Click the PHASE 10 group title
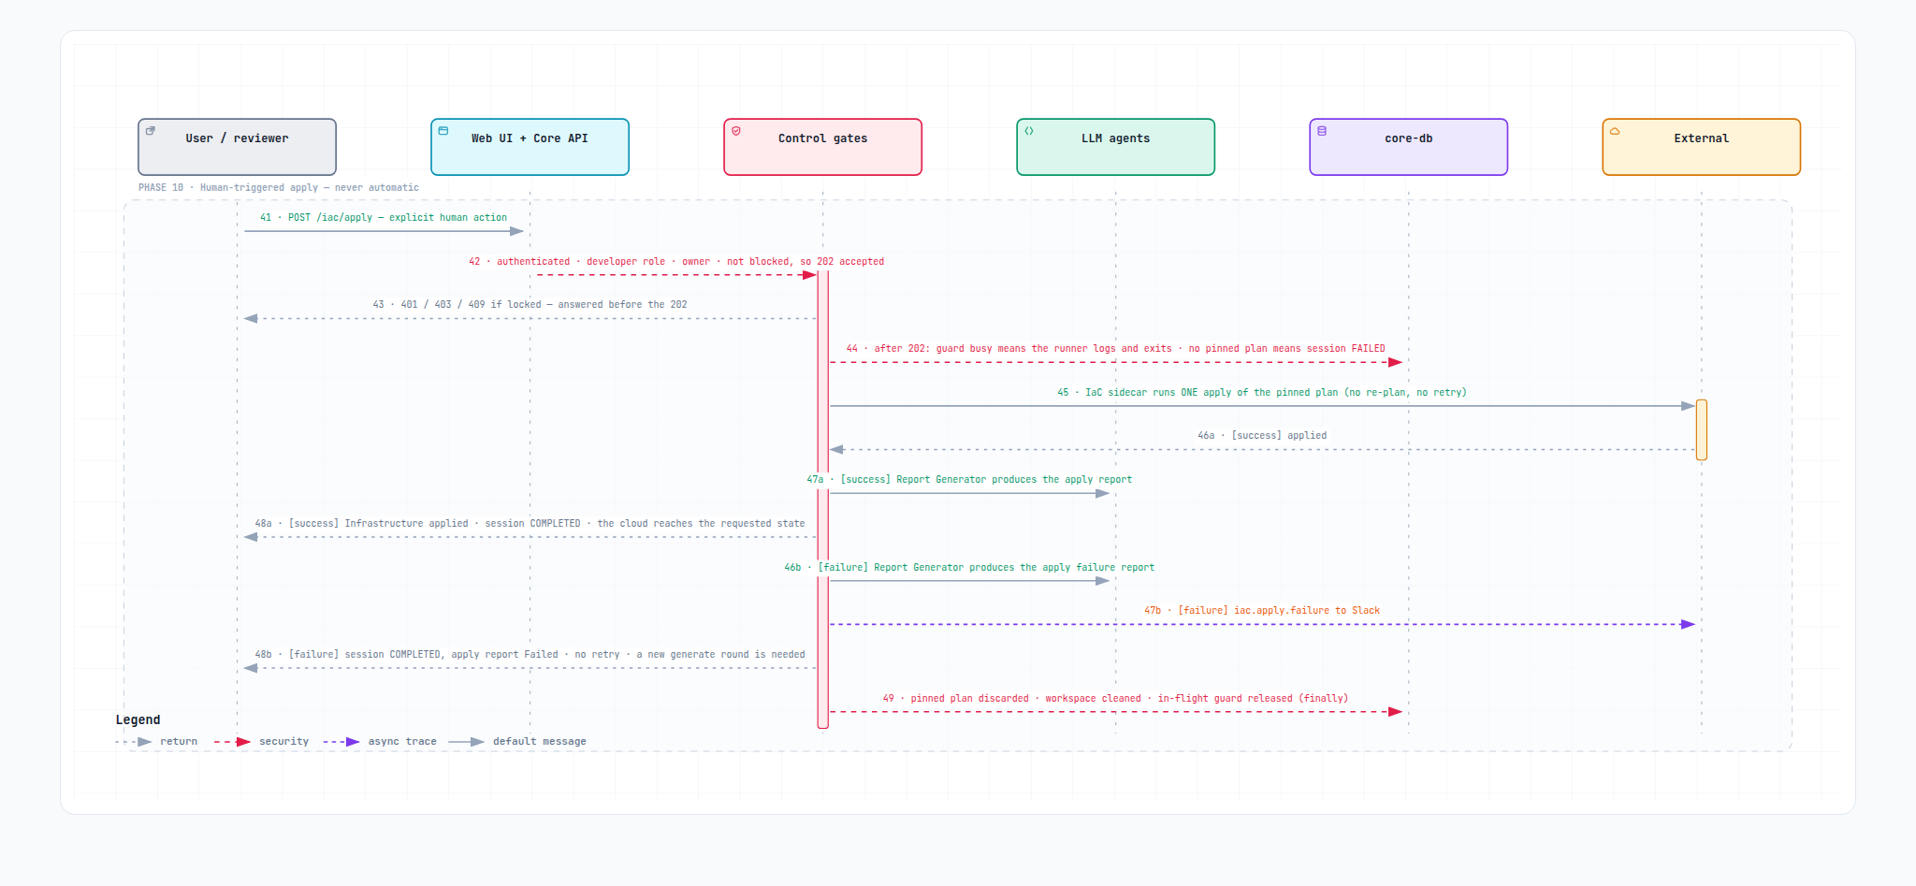This screenshot has width=1916, height=886. [x=279, y=188]
